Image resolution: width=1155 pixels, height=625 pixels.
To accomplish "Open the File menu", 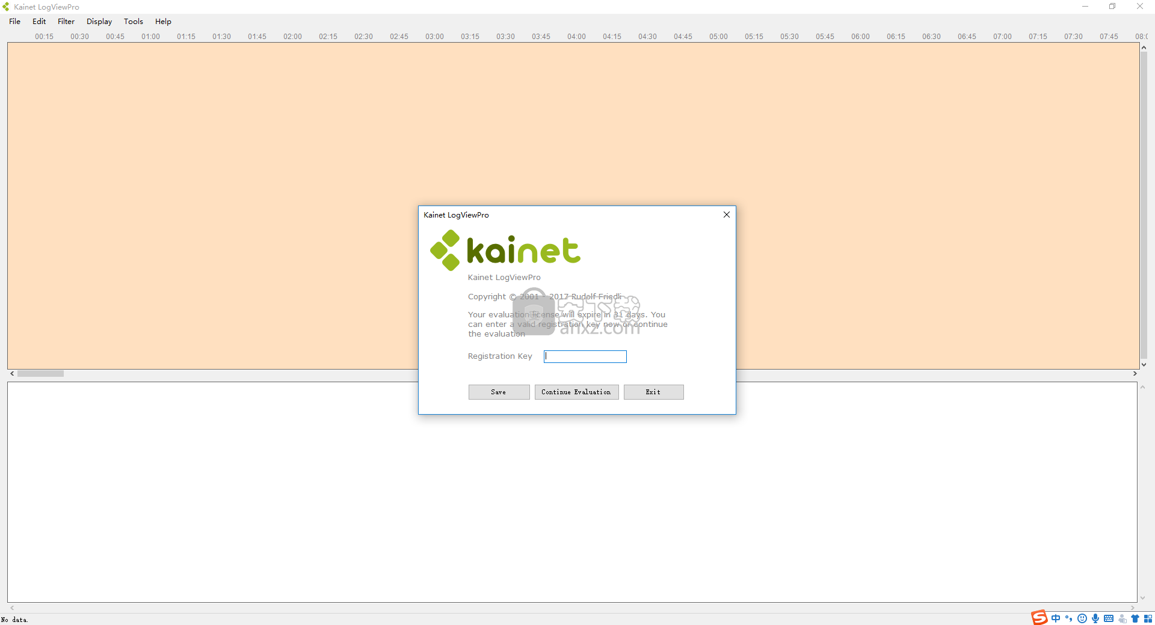I will coord(15,21).
